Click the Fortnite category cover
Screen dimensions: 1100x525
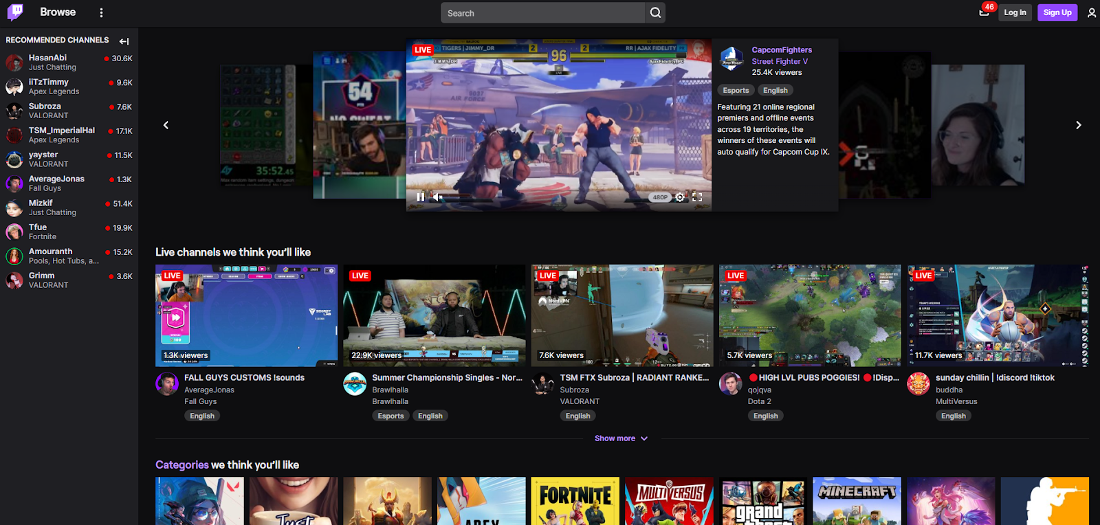point(575,501)
